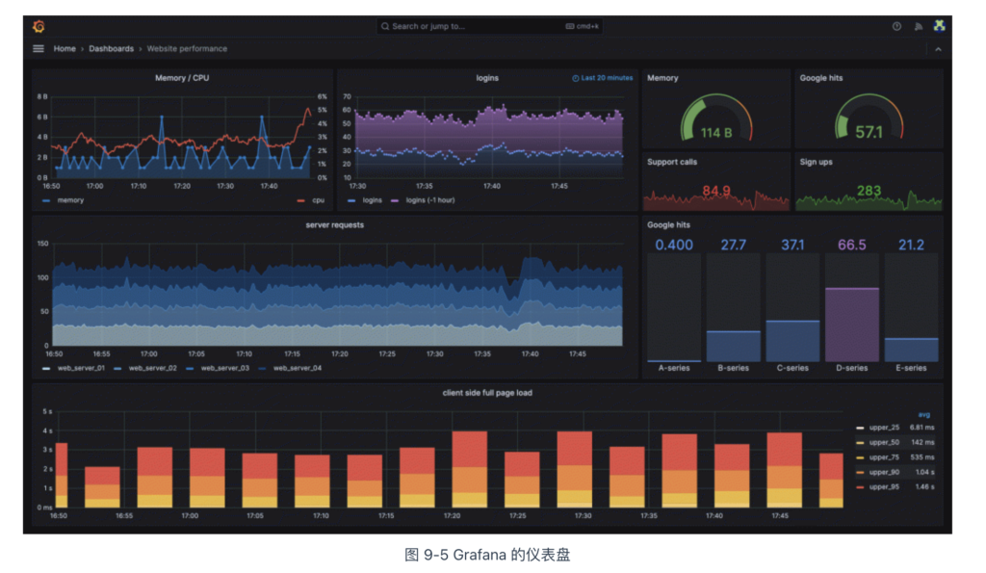Open the Support calls panel title menu

[x=672, y=162]
